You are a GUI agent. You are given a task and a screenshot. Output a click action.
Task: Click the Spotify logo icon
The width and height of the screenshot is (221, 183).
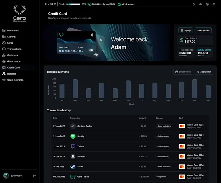73,136
